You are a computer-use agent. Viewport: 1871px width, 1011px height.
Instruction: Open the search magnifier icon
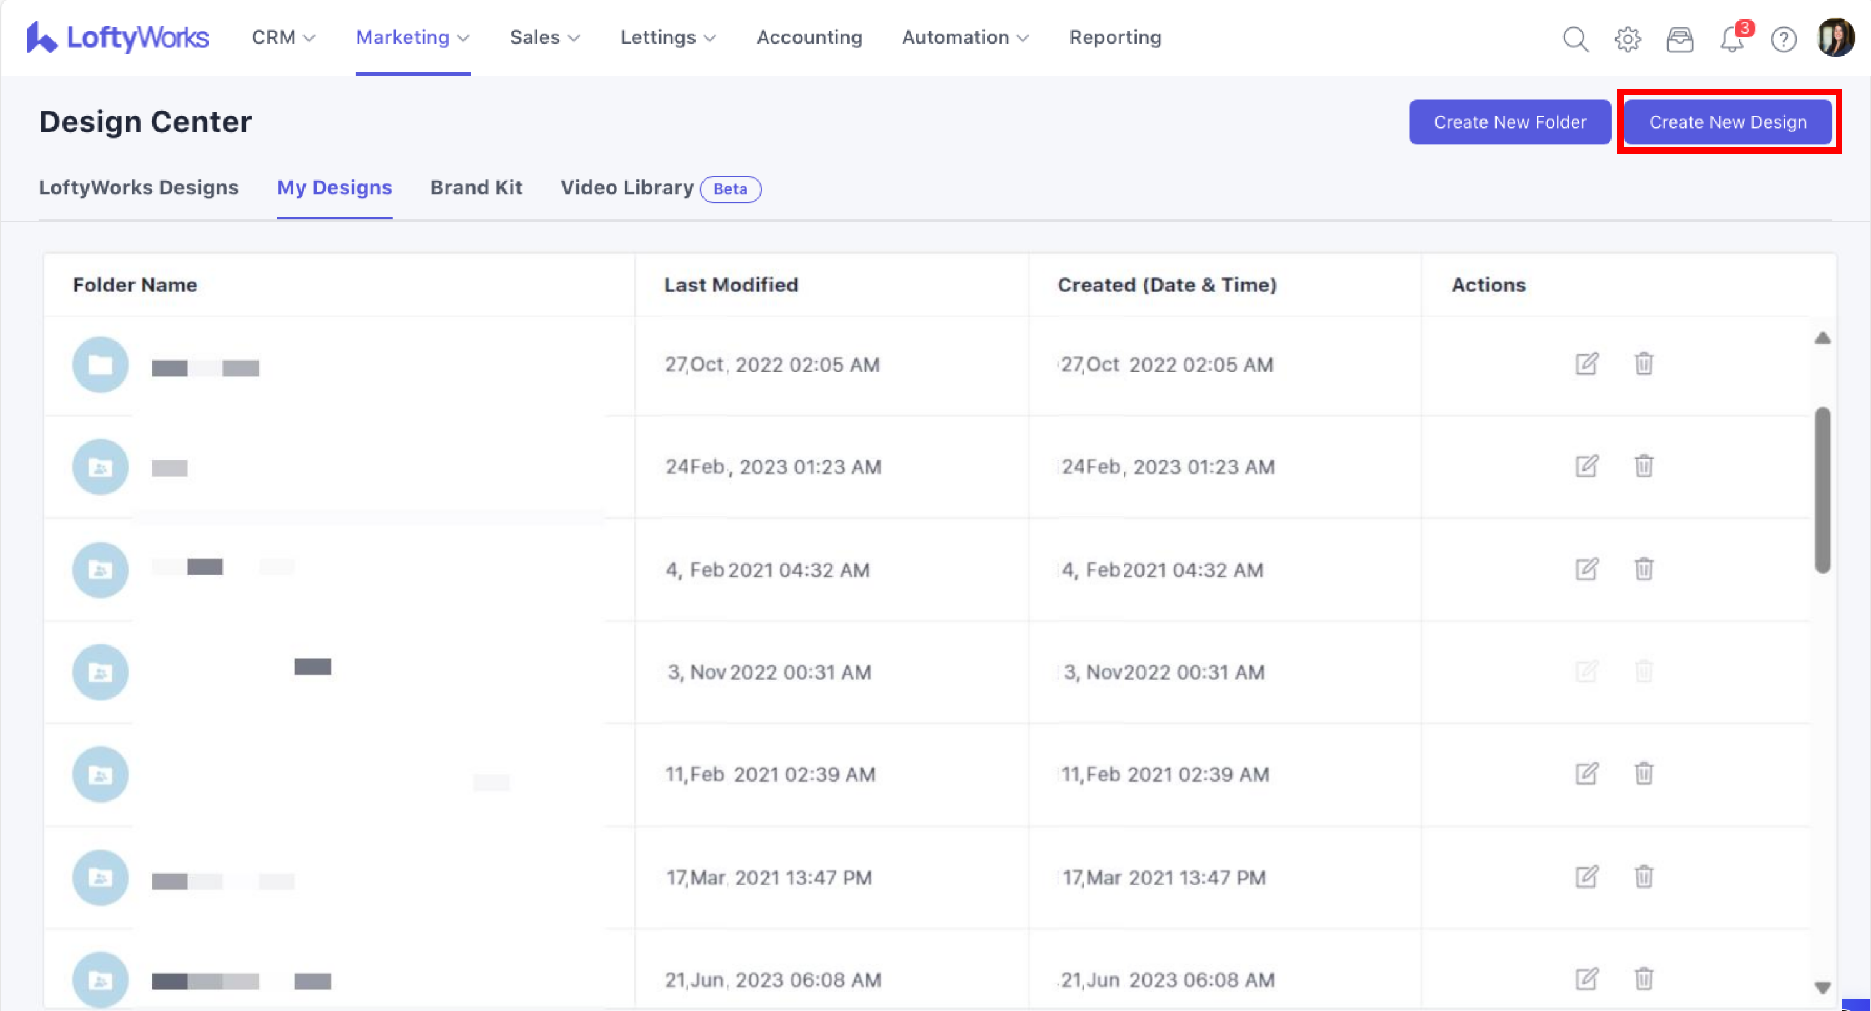click(1575, 39)
